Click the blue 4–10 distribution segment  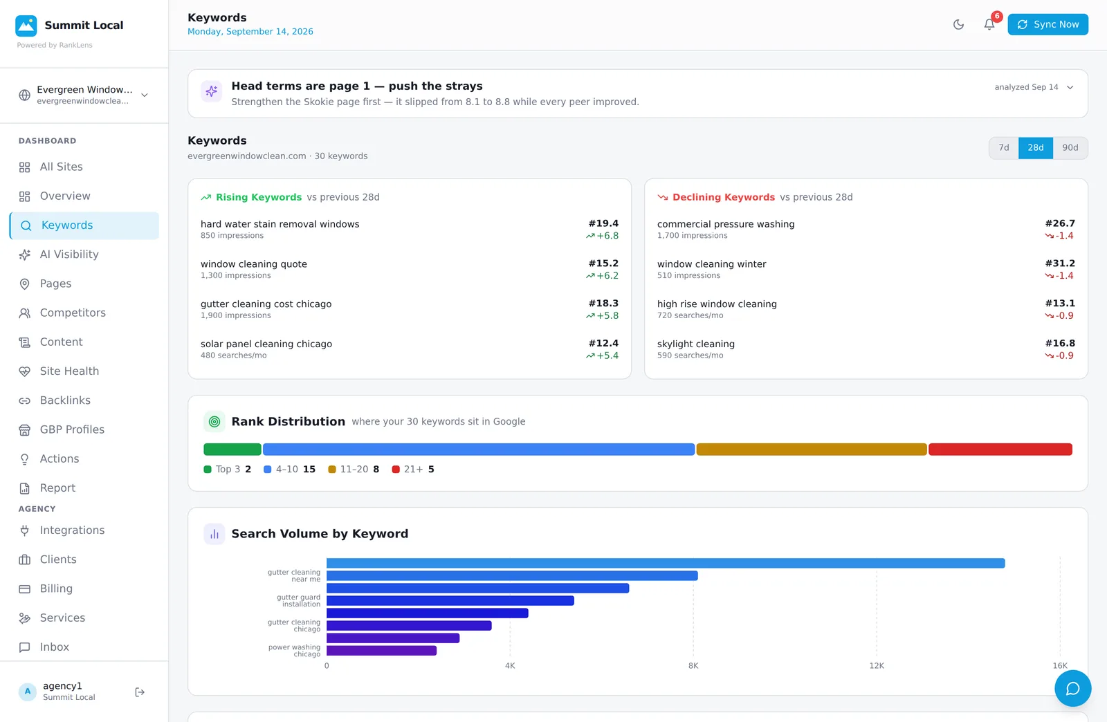(479, 450)
